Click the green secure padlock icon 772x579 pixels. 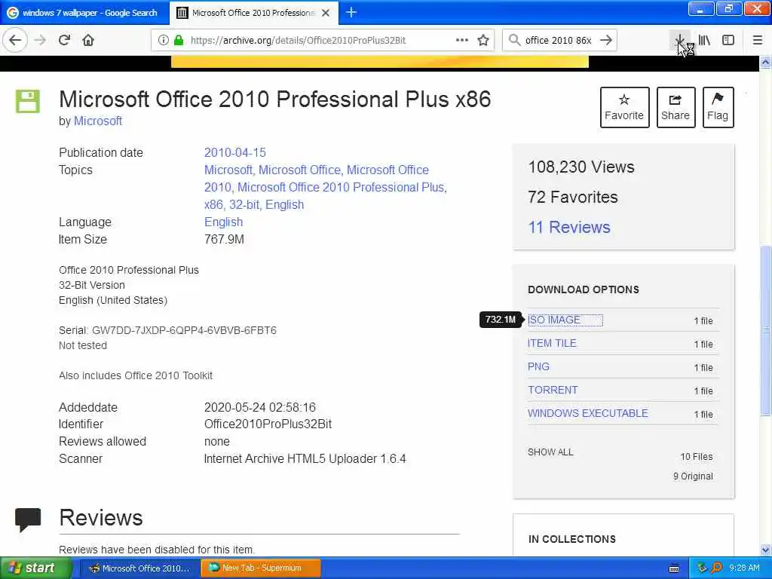click(179, 41)
